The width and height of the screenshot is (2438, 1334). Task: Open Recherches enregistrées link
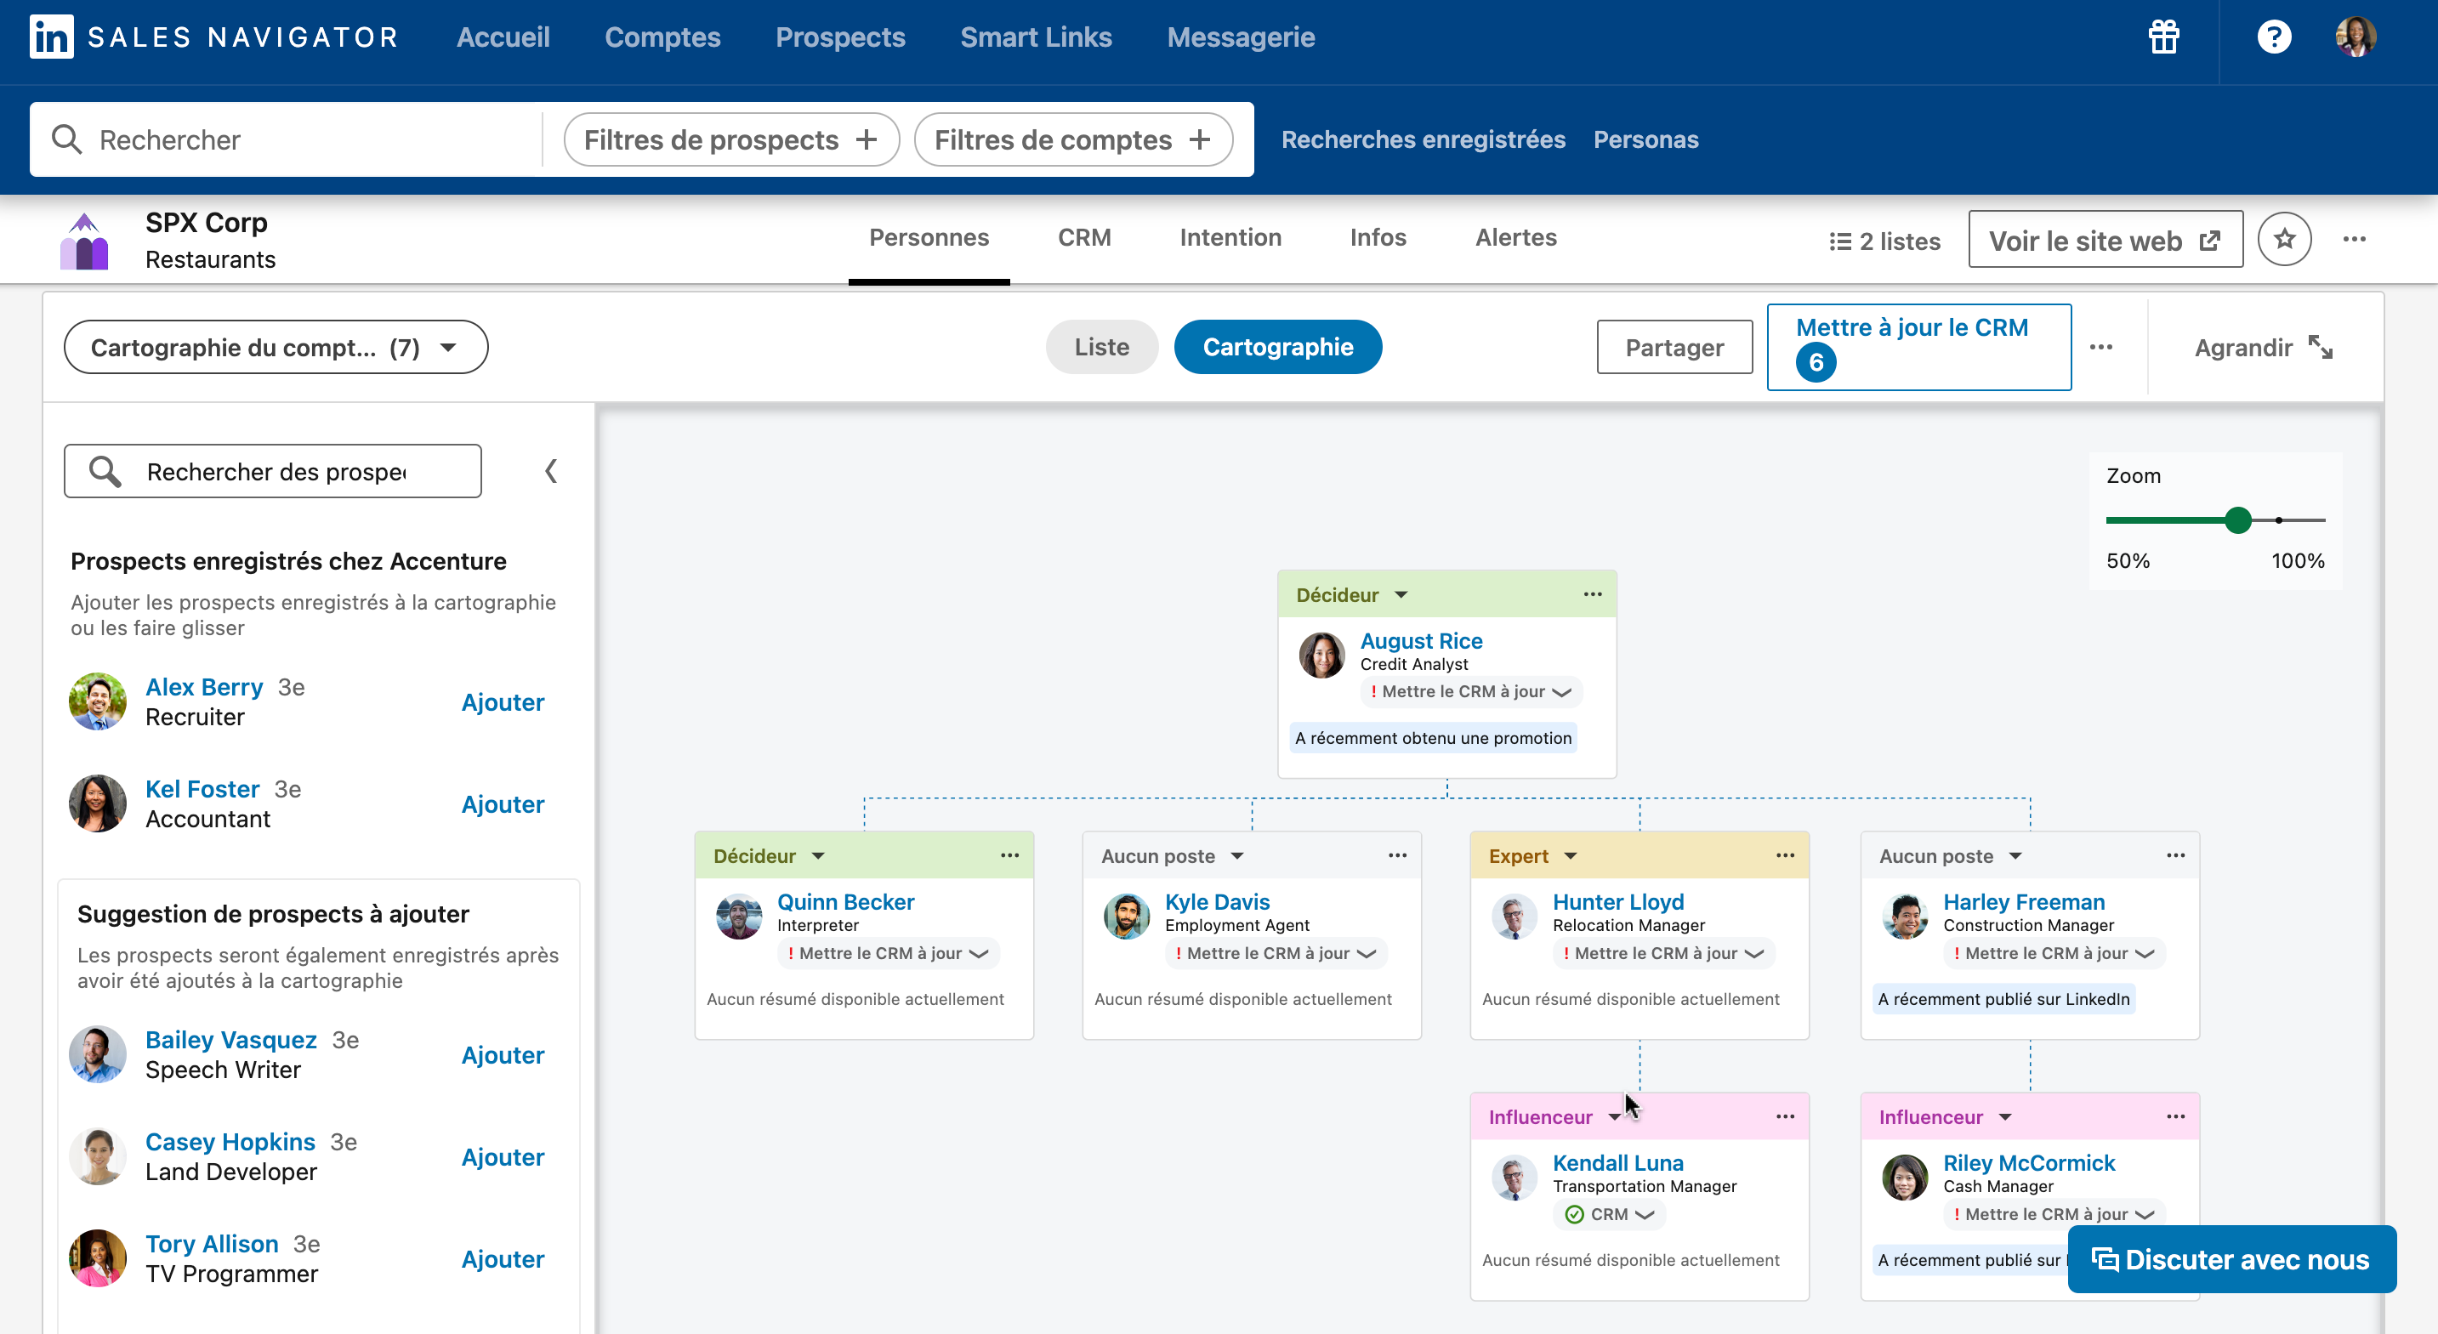tap(1424, 139)
